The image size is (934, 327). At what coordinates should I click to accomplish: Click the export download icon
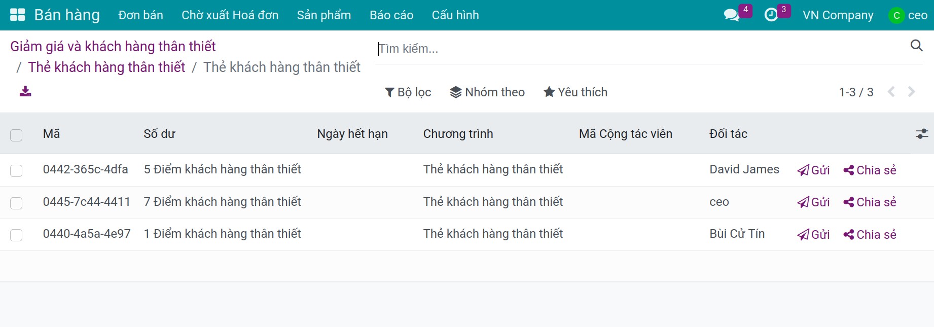(25, 91)
